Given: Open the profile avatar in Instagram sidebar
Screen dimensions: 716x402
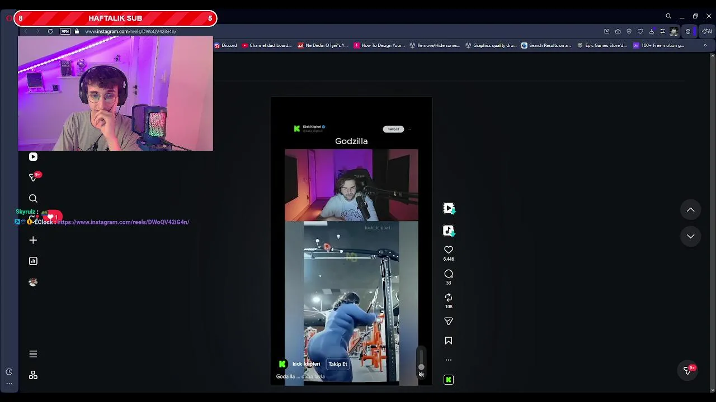Looking at the screenshot, I should pos(33,282).
